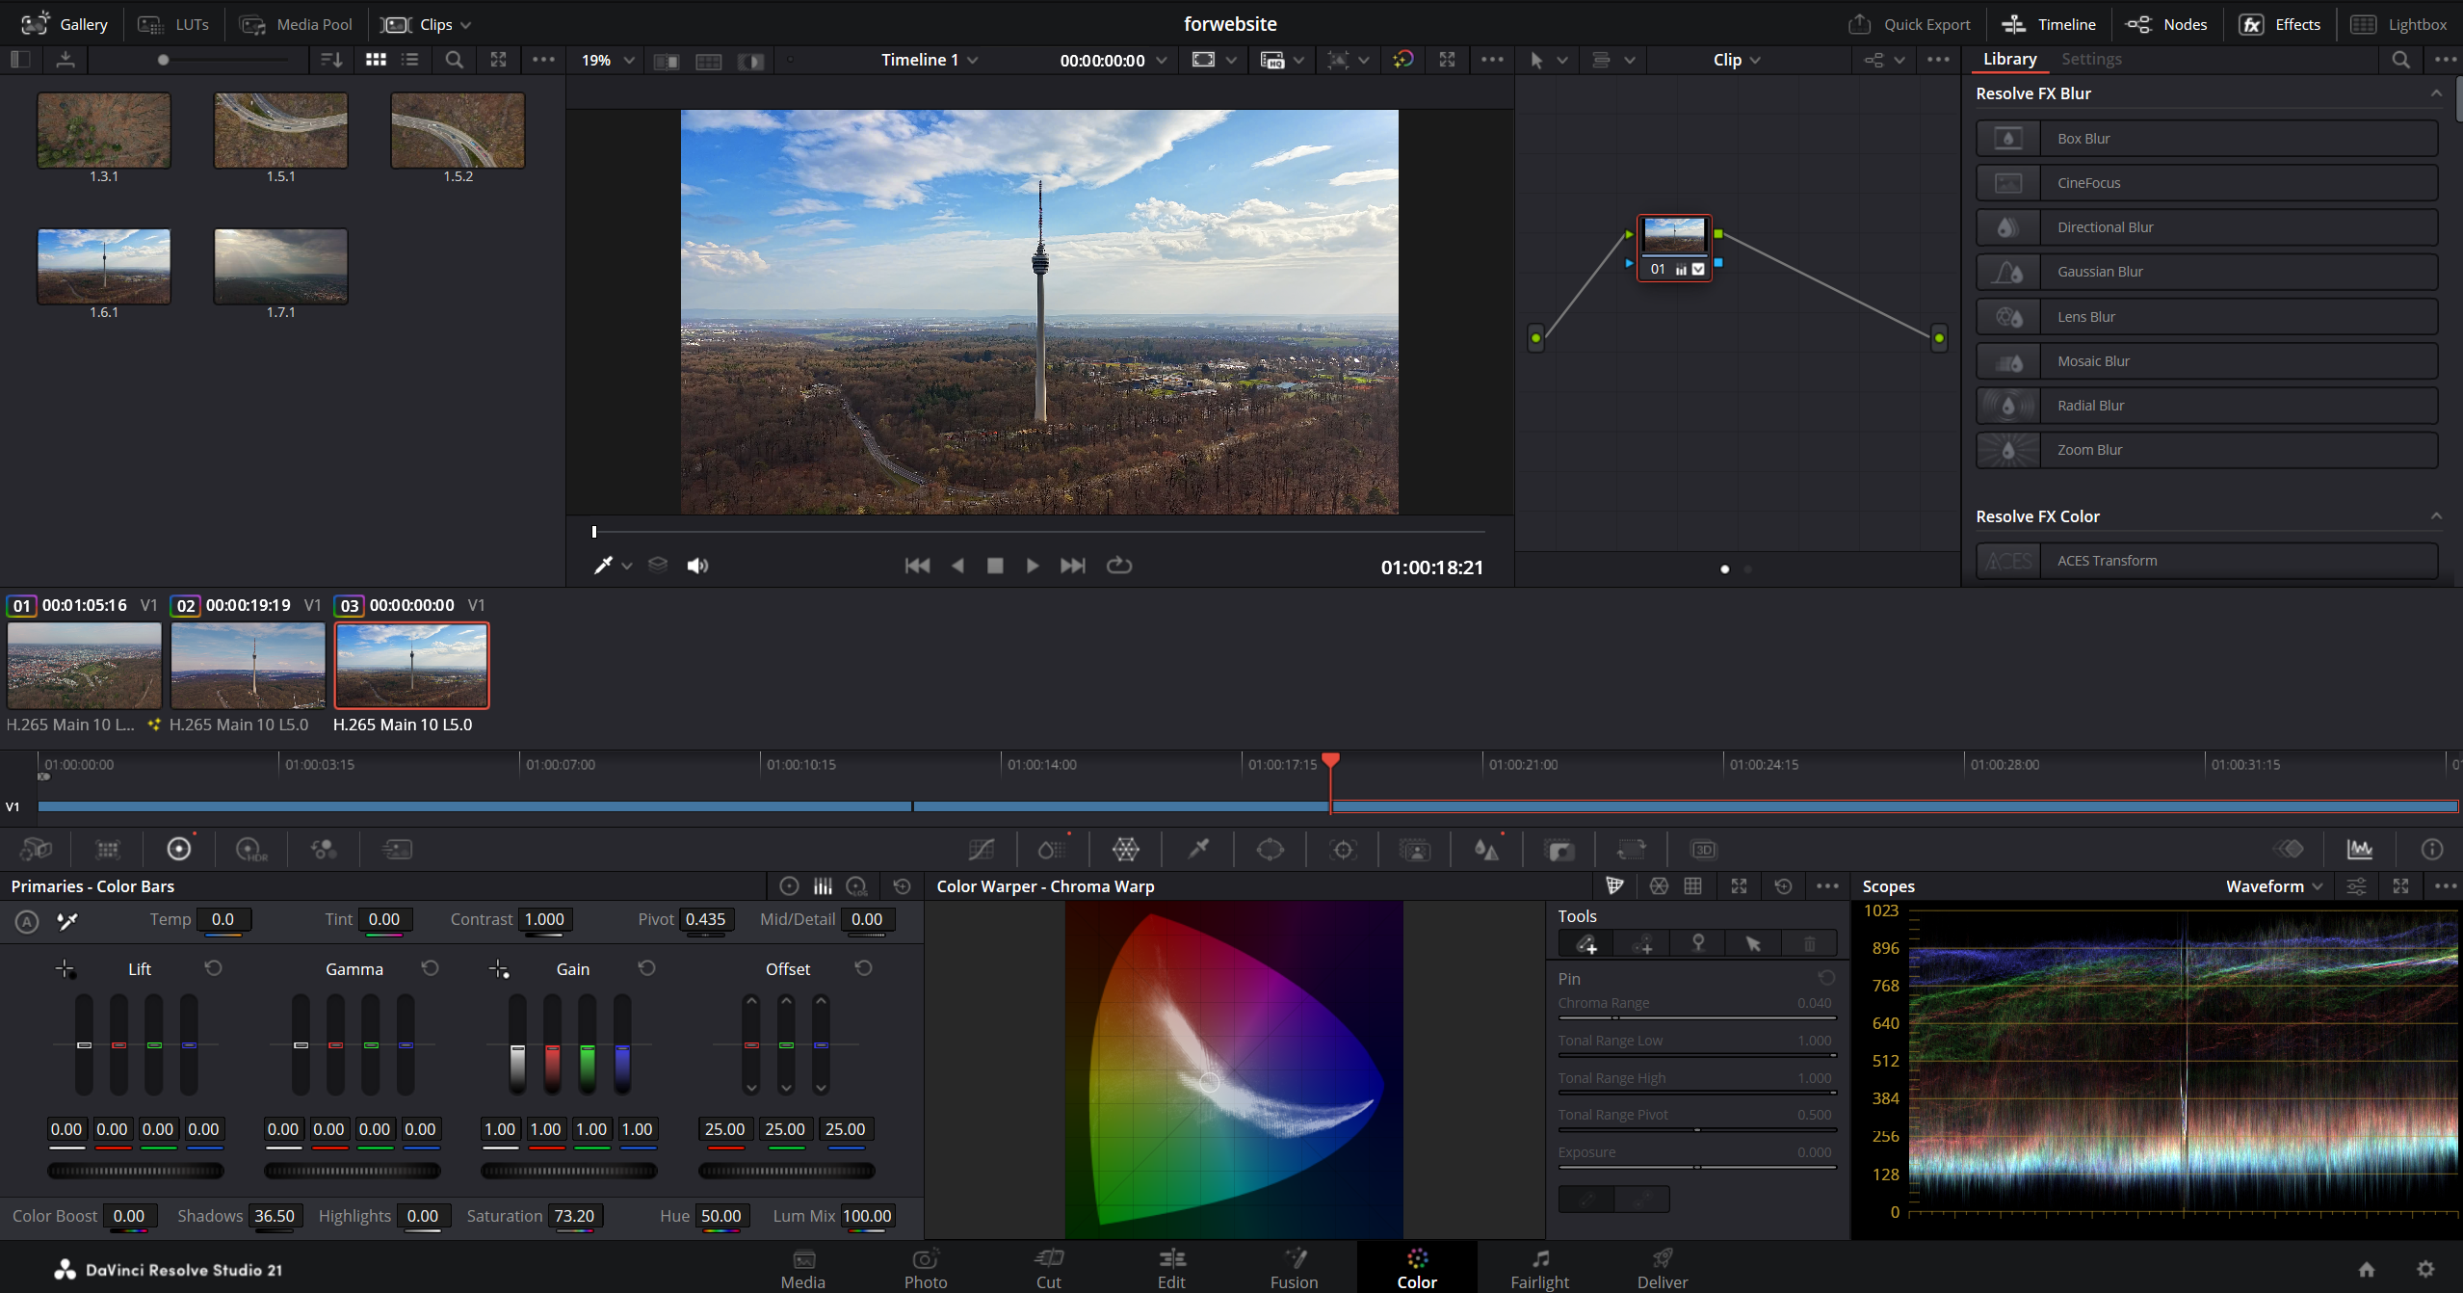Open the 3D stereoscopic palette
This screenshot has width=2463, height=1293.
pyautogui.click(x=1703, y=849)
